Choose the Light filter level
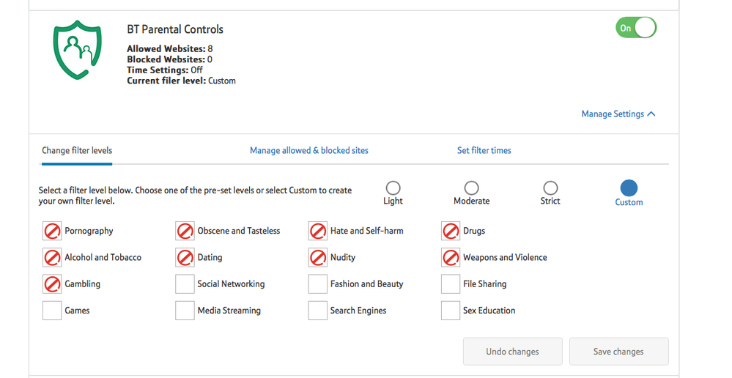This screenshot has width=732, height=378. (x=393, y=188)
